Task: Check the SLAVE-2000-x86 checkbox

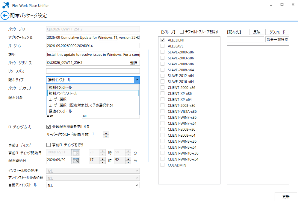Action: point(163,52)
